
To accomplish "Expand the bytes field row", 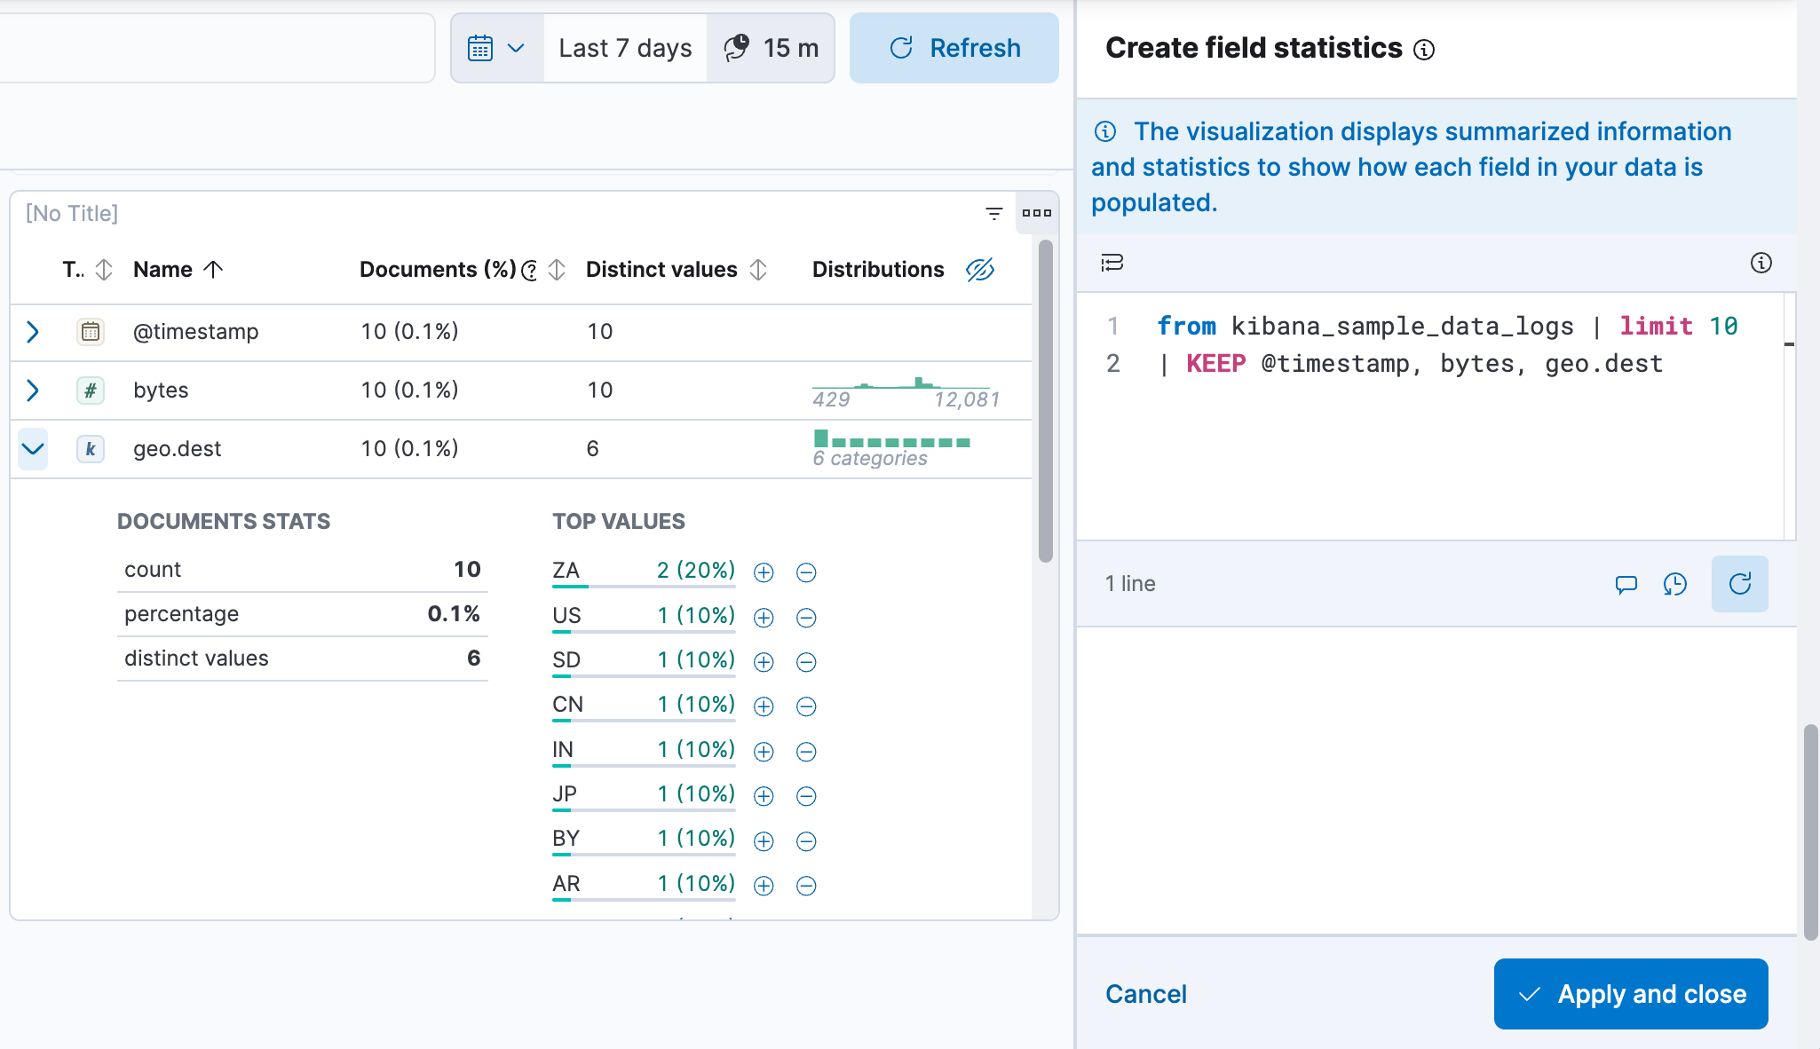I will [x=34, y=390].
